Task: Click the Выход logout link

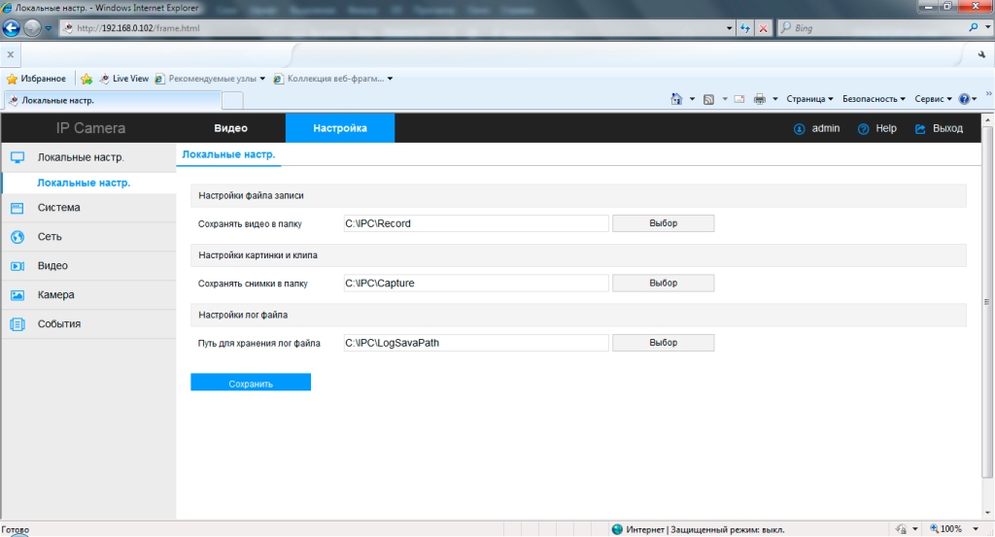Action: pyautogui.click(x=947, y=128)
